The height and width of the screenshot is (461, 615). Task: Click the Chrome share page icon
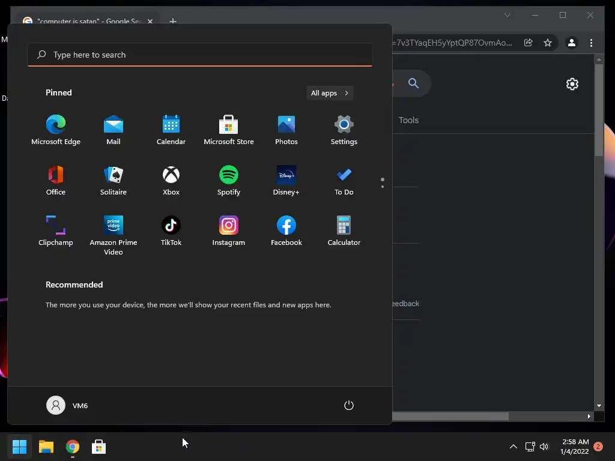[x=529, y=43]
